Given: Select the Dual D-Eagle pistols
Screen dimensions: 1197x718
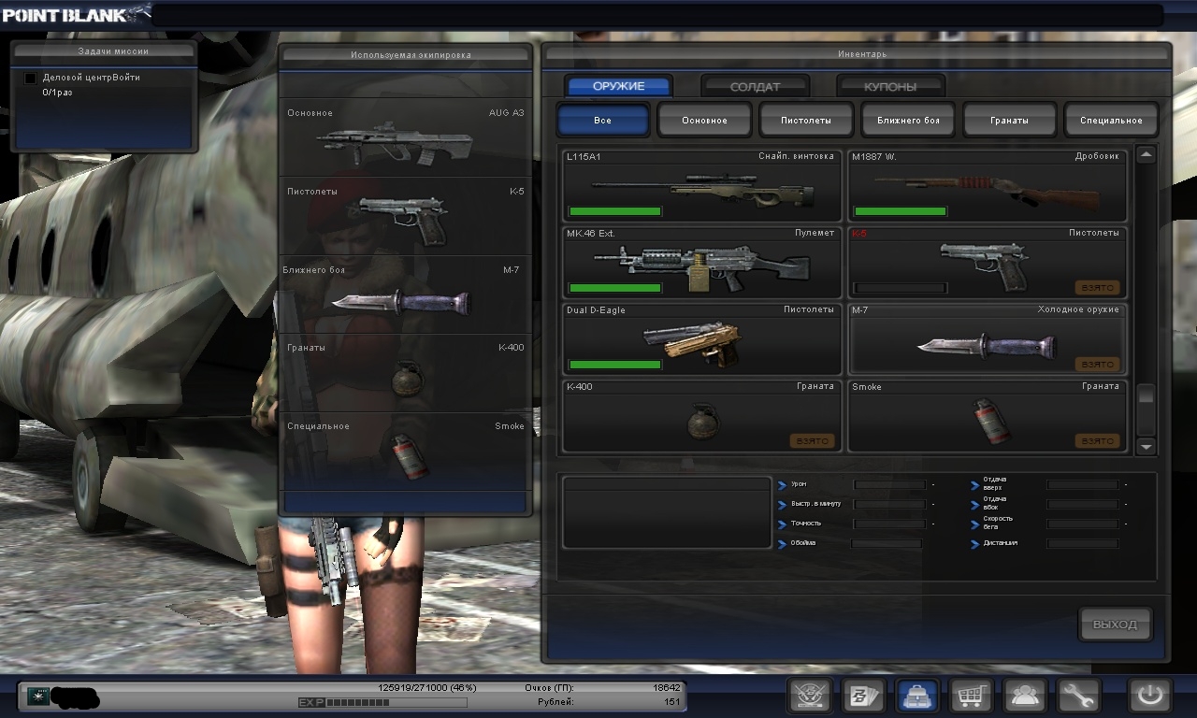Looking at the screenshot, I should (702, 337).
